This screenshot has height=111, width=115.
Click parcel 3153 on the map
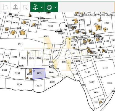[92, 82]
